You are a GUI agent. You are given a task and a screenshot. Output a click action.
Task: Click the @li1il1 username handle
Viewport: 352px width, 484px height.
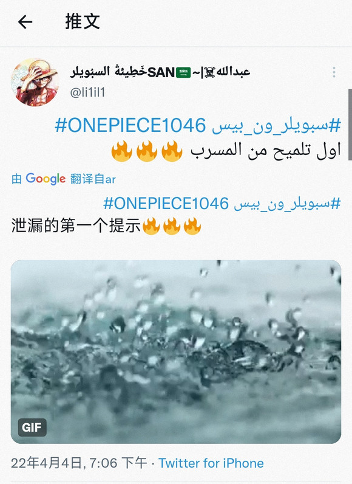[88, 92]
